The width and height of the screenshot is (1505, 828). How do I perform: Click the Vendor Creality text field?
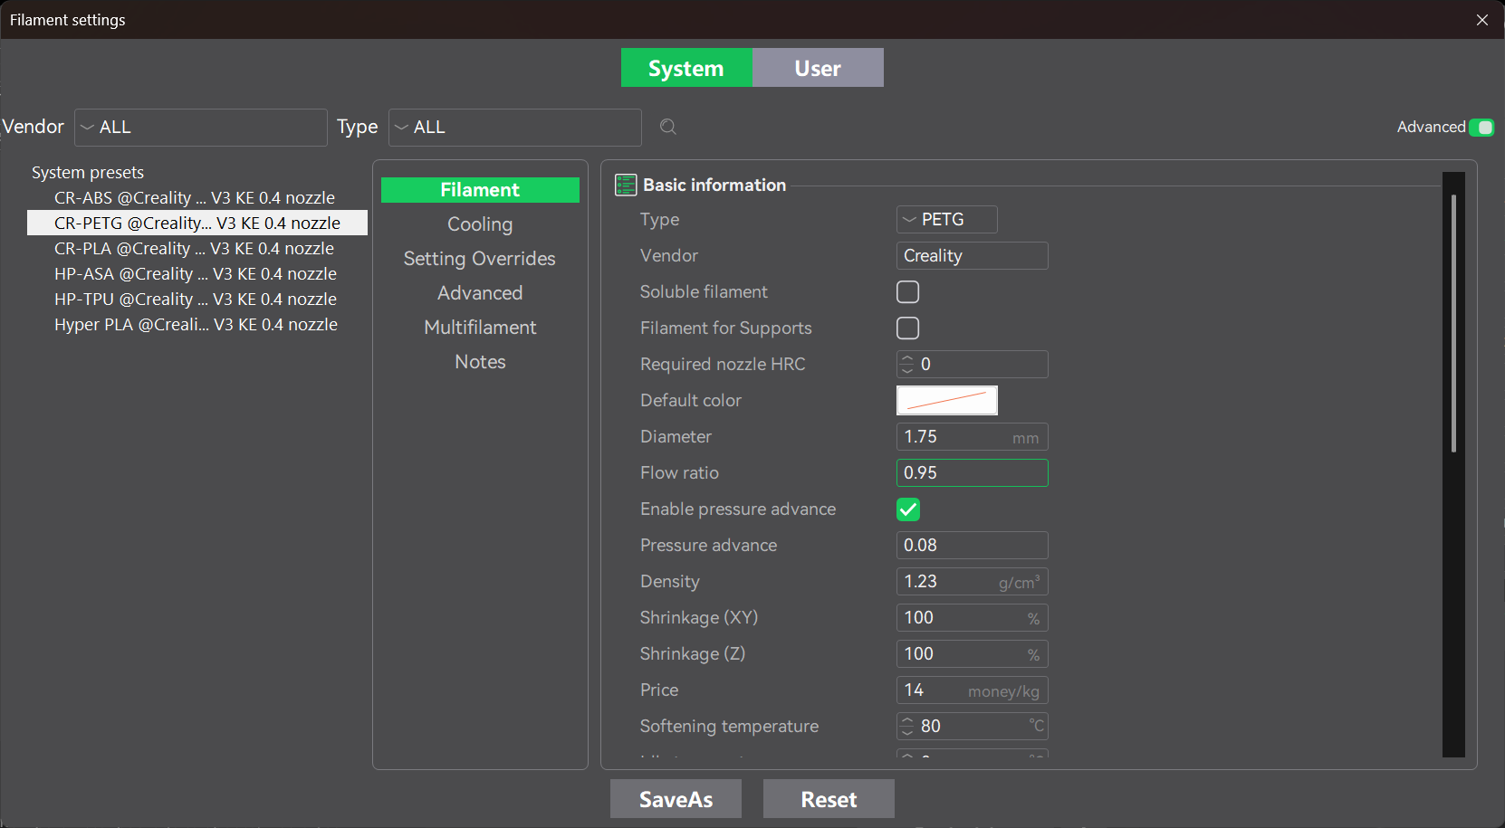973,255
